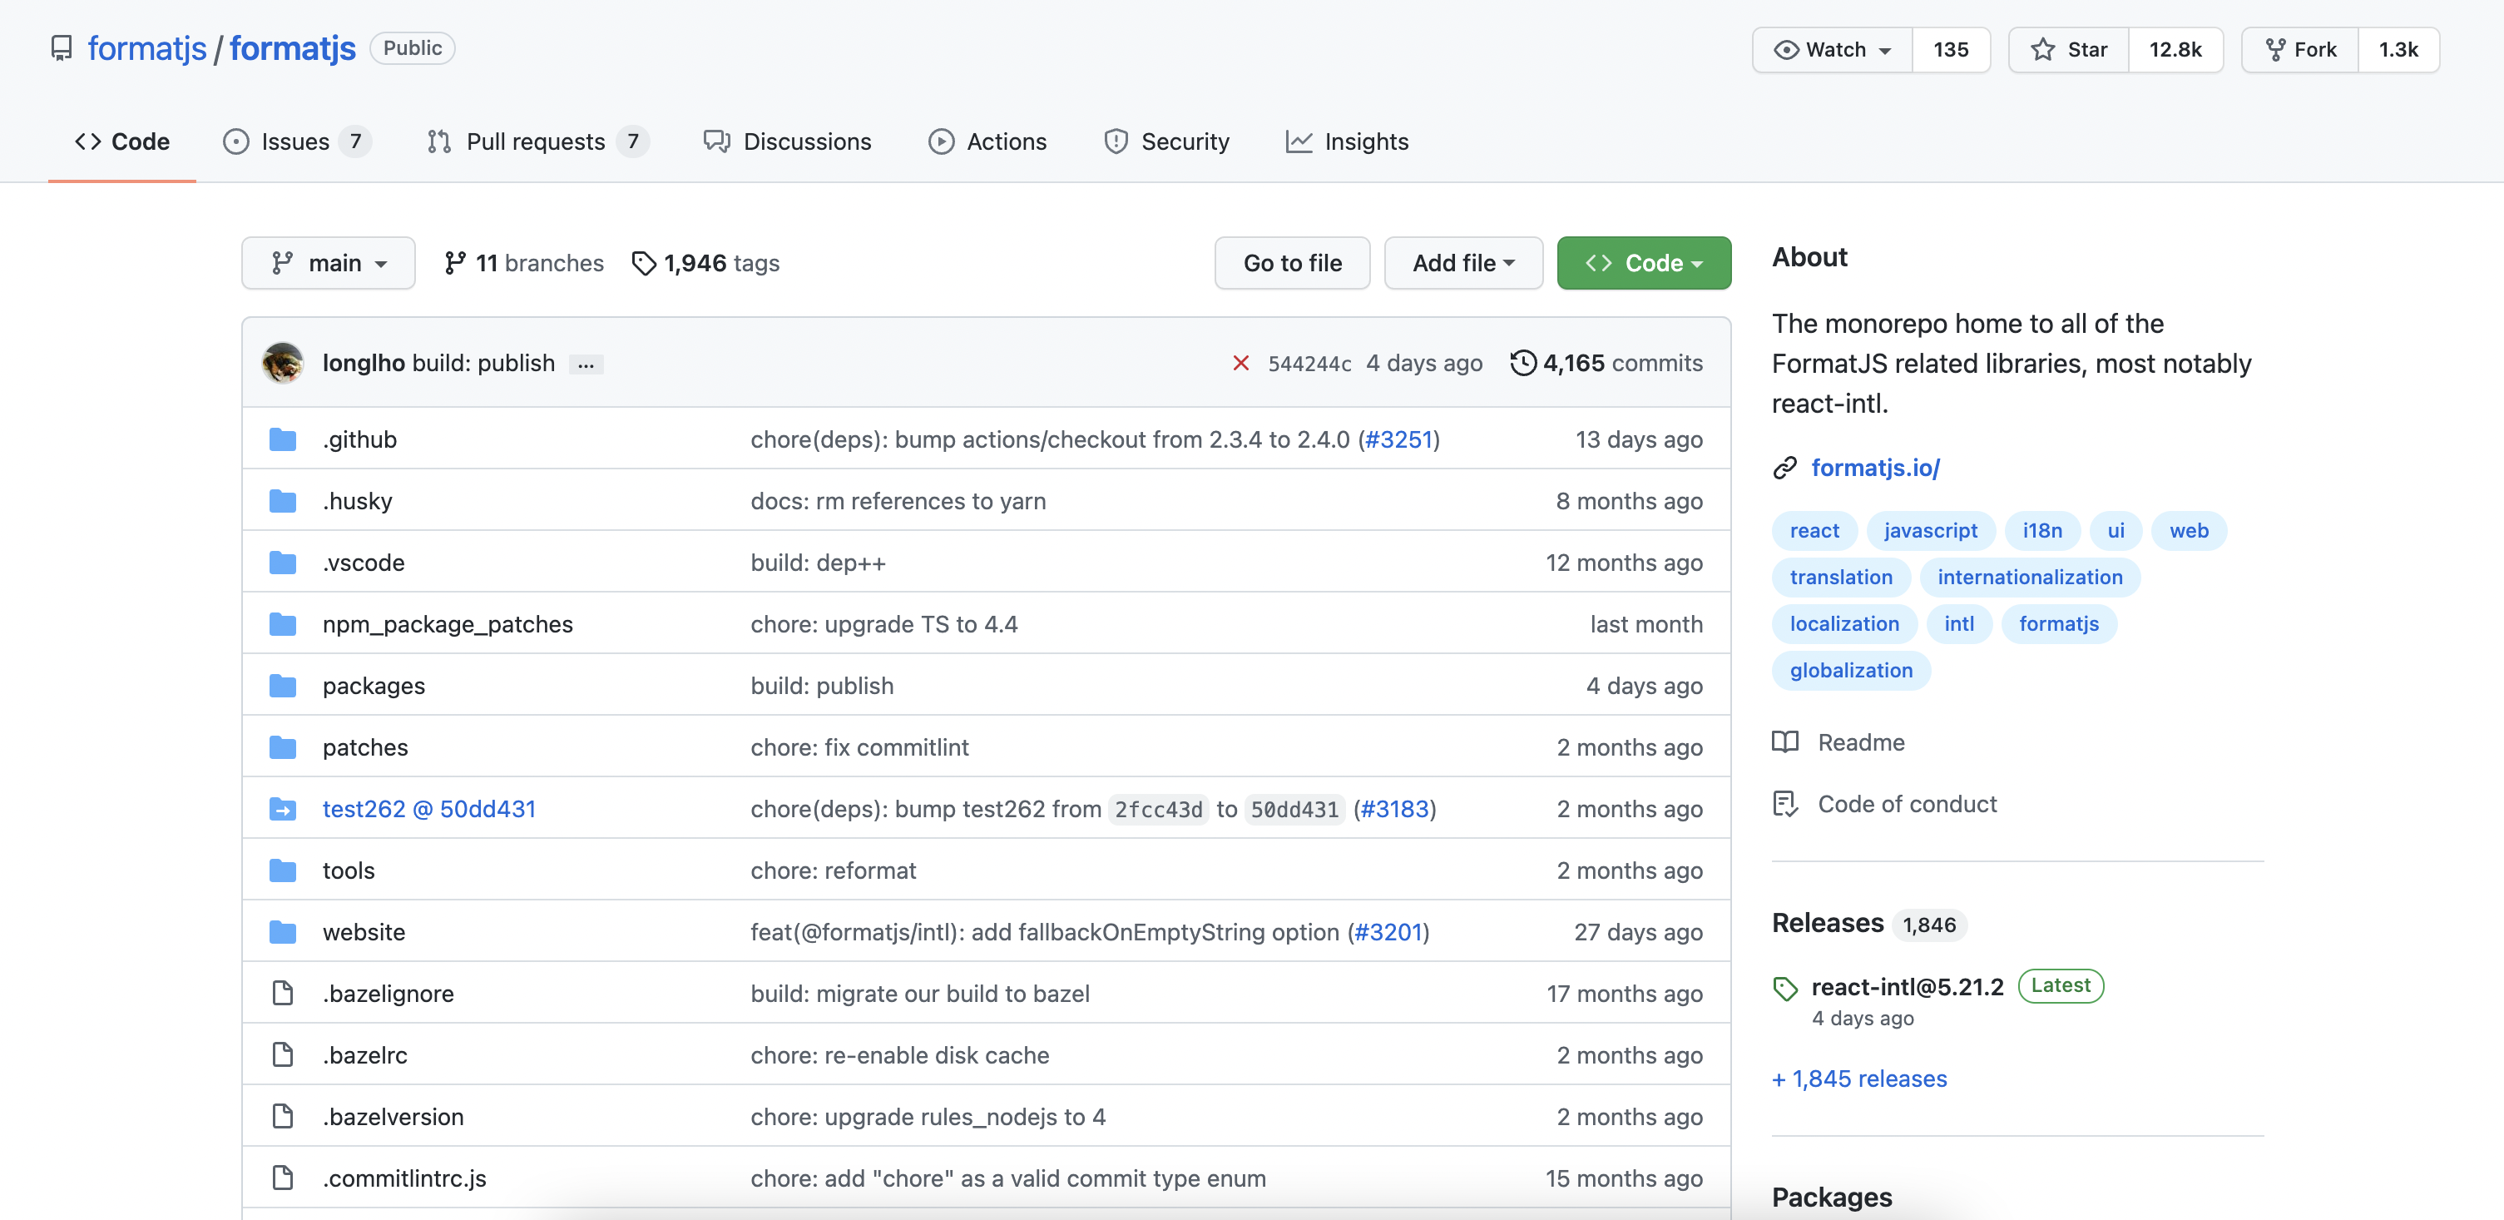This screenshot has width=2504, height=1220.
Task: Click the failed build red X status icon
Action: [x=1240, y=364]
